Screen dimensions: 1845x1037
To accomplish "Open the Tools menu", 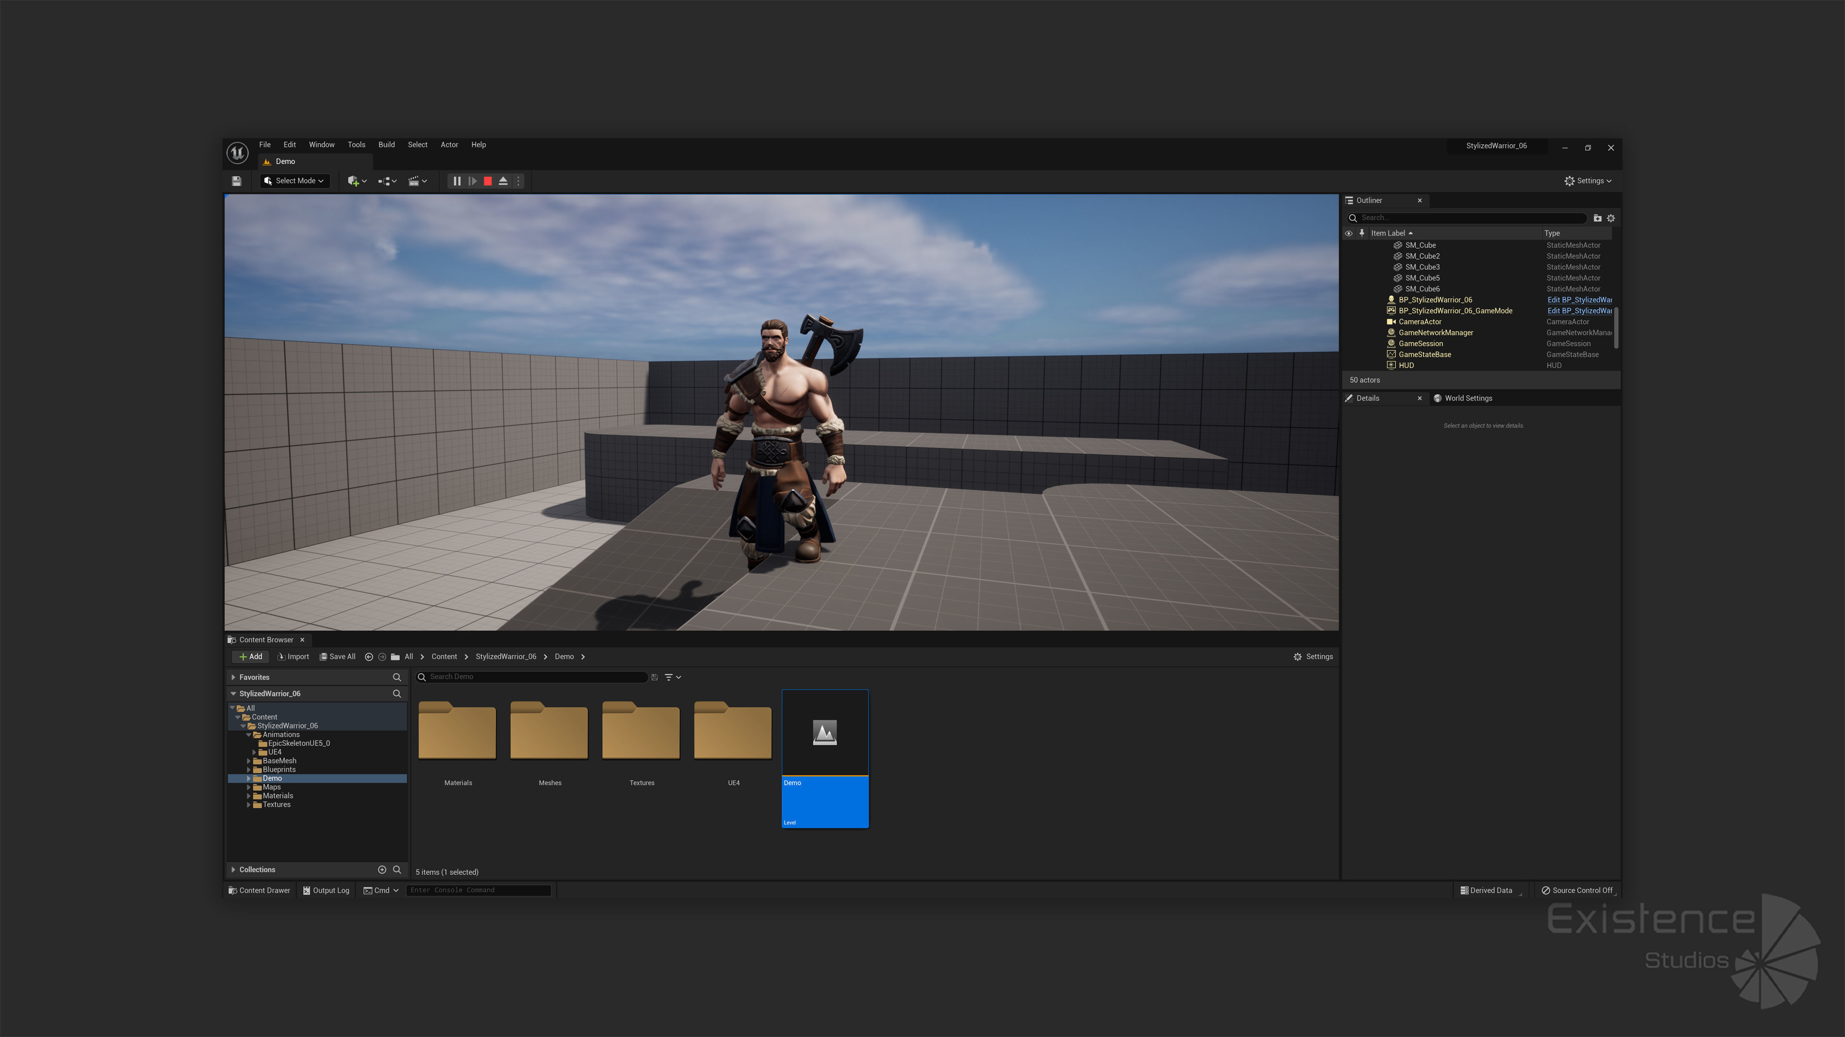I will click(356, 145).
